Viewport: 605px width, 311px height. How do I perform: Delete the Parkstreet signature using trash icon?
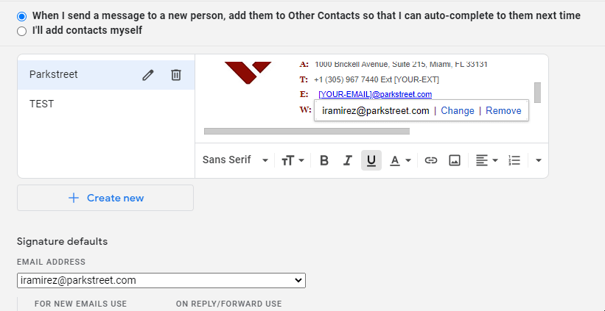(176, 75)
